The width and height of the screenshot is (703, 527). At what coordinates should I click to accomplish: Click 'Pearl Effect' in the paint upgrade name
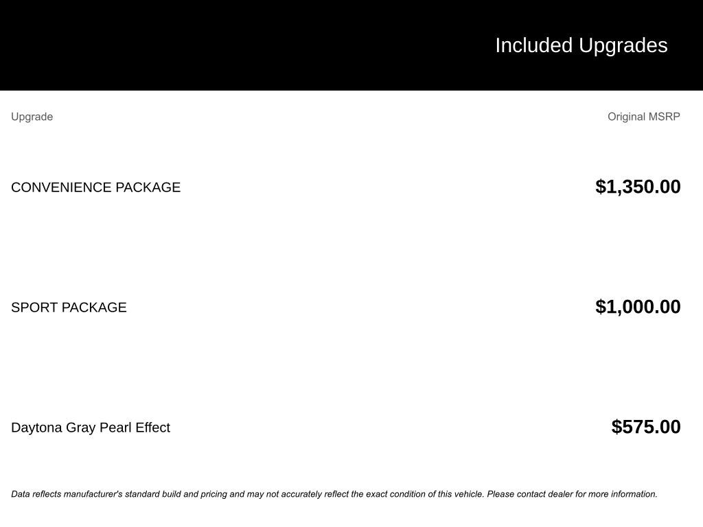(x=135, y=428)
